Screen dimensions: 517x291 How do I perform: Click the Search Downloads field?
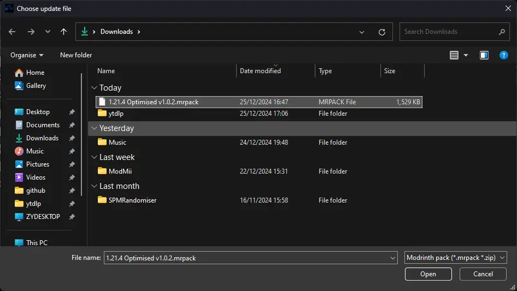pyautogui.click(x=449, y=32)
